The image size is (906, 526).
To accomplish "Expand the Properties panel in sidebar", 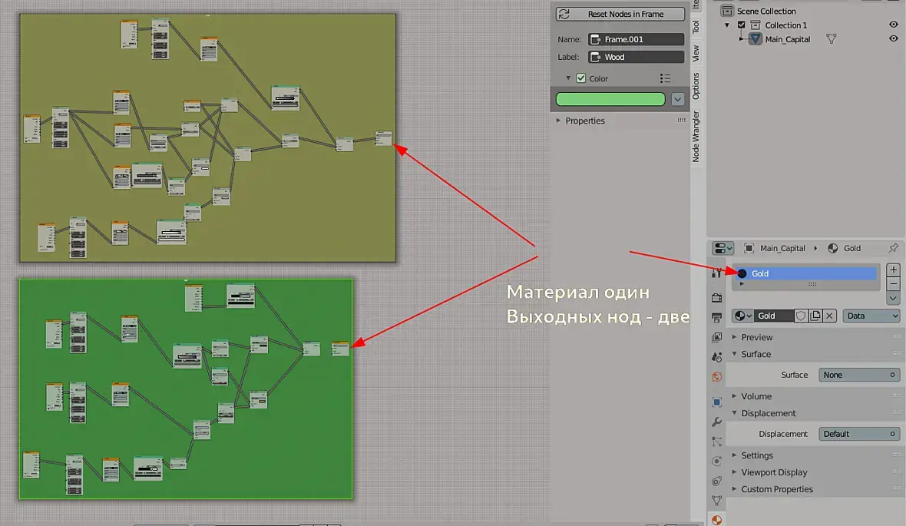I will [x=558, y=121].
